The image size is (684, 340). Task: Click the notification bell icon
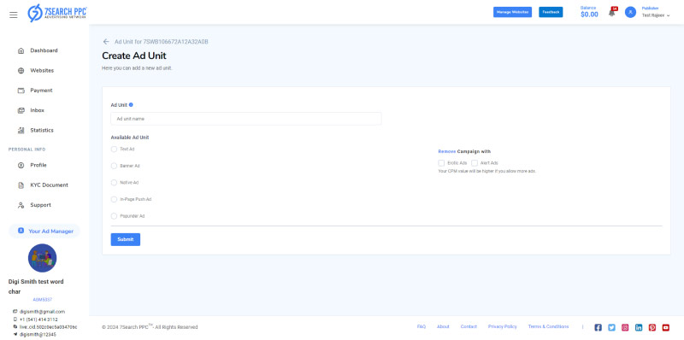coord(612,13)
